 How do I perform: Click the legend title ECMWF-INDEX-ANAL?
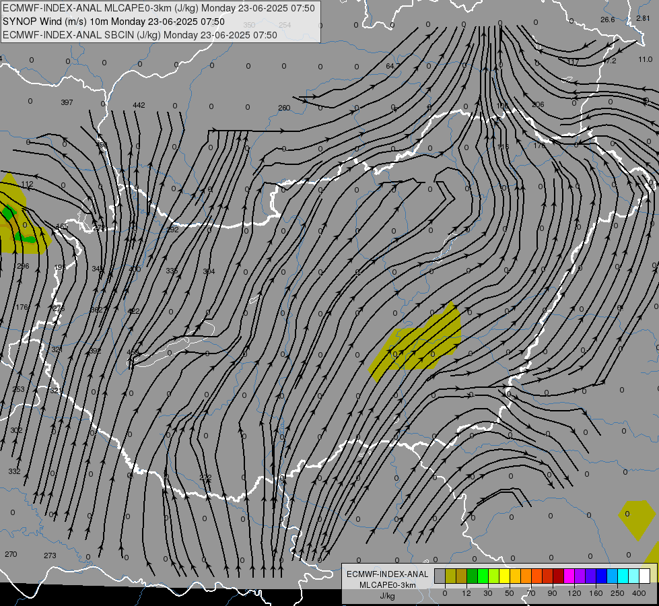[x=388, y=574]
